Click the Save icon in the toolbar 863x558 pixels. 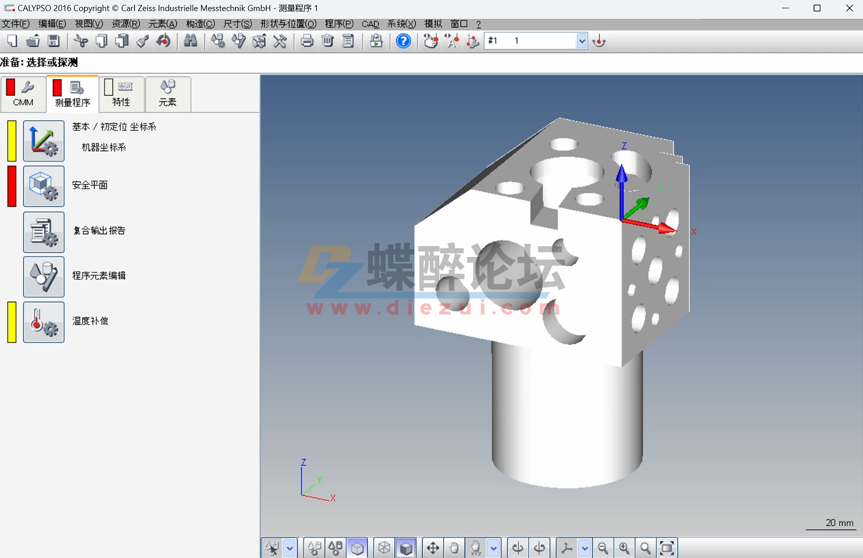(53, 41)
